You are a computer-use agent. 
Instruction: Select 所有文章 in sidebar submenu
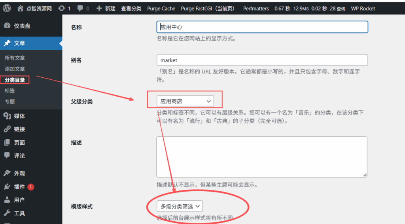pos(15,58)
